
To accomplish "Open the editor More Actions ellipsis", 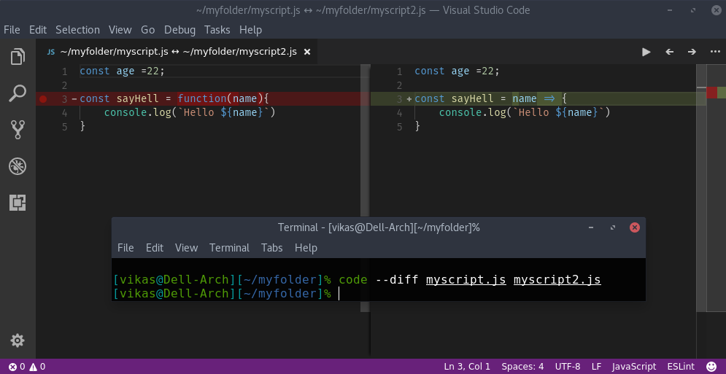I will click(715, 52).
